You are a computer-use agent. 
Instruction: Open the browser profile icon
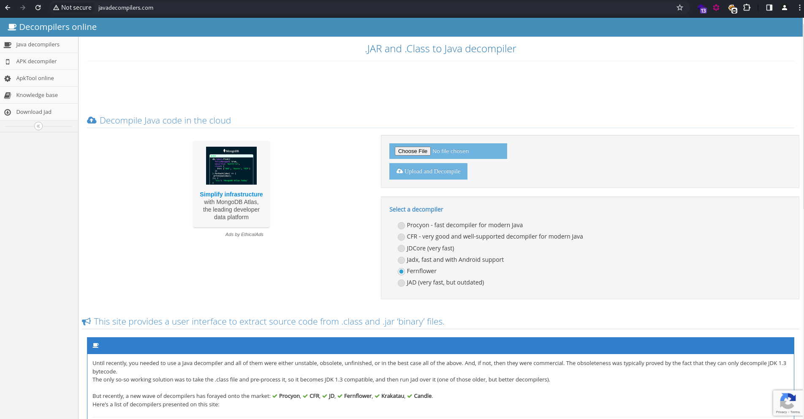[x=785, y=8]
